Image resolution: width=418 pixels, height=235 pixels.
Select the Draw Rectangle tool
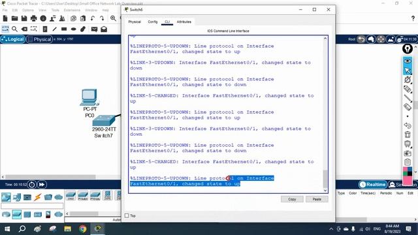(x=64, y=29)
